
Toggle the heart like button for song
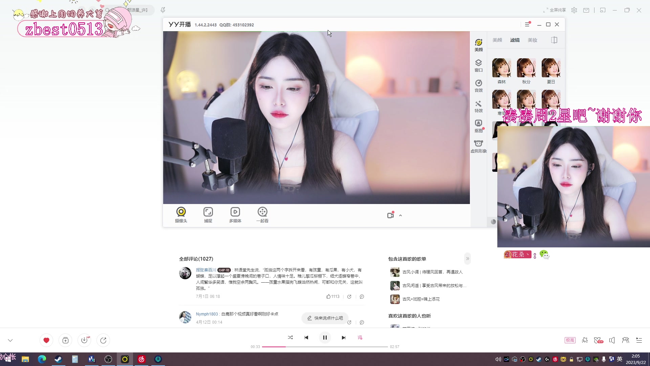click(x=46, y=340)
